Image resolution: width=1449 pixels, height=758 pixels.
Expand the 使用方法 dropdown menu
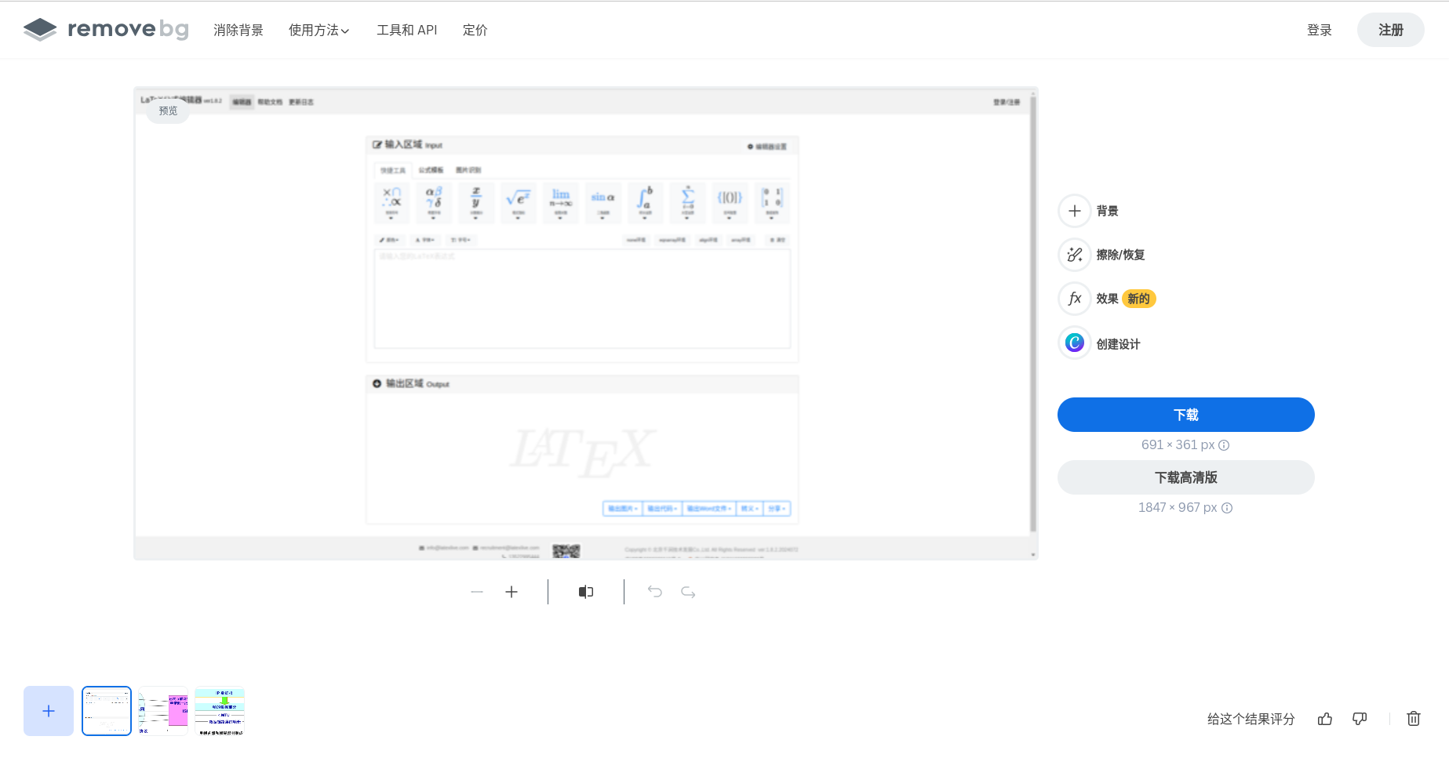coord(319,31)
